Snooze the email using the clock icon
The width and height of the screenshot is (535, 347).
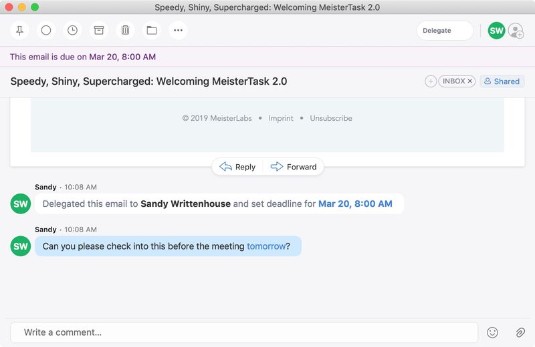coord(72,31)
